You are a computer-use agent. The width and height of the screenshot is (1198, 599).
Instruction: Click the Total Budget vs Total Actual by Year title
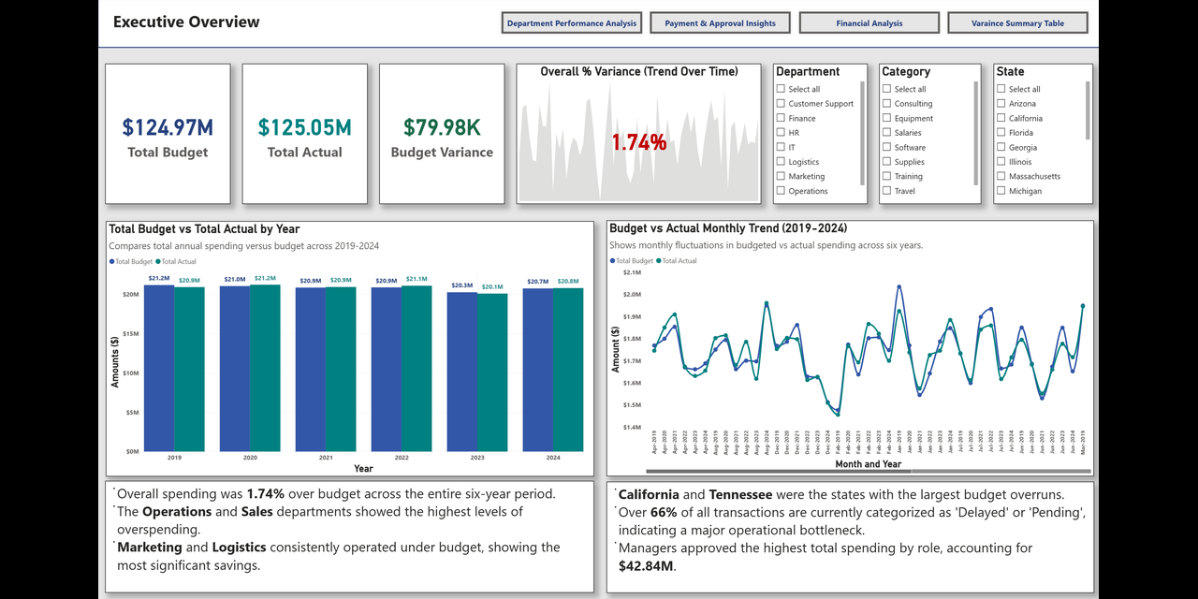click(204, 228)
